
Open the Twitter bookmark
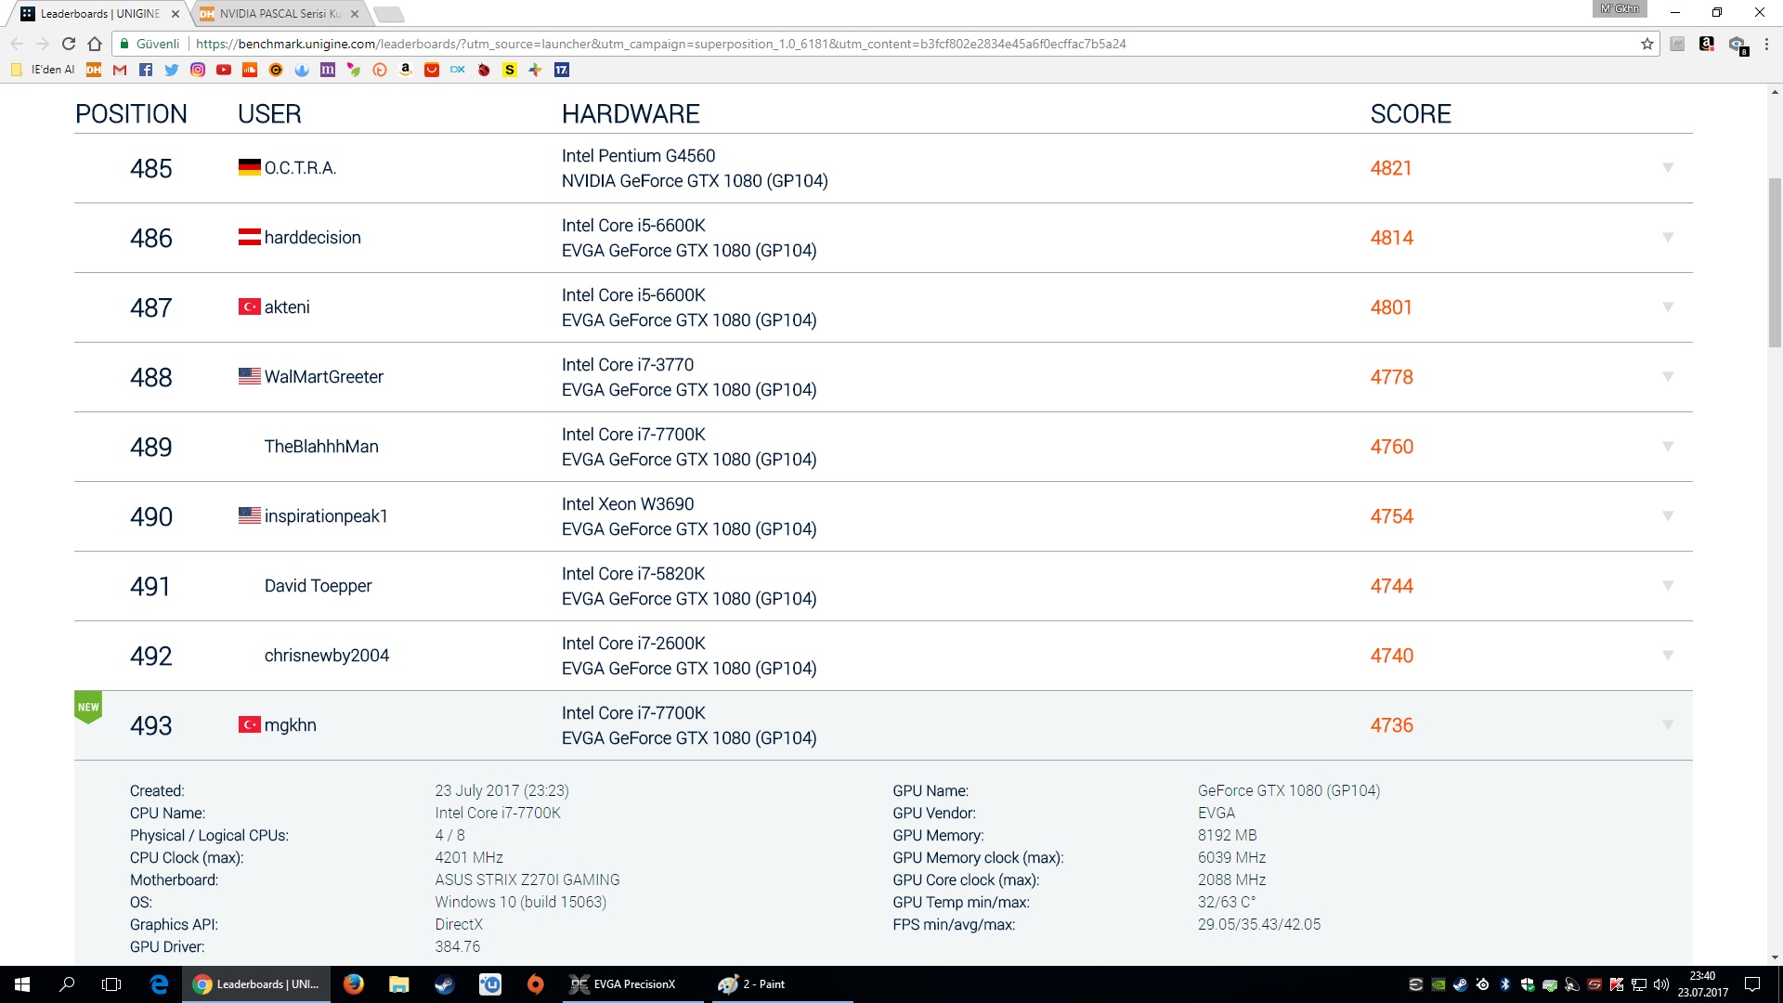tap(172, 70)
